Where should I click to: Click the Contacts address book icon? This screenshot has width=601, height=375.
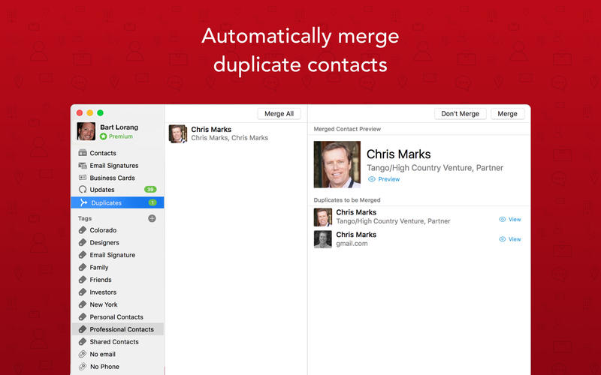83,153
